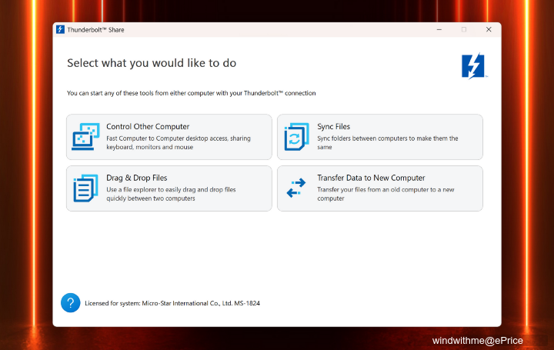Image resolution: width=554 pixels, height=350 pixels.
Task: Select the Control Other Computer title
Action: 148,126
